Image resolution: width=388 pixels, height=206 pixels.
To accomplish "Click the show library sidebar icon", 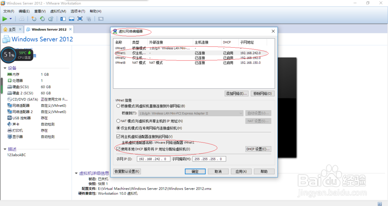I will (63, 19).
